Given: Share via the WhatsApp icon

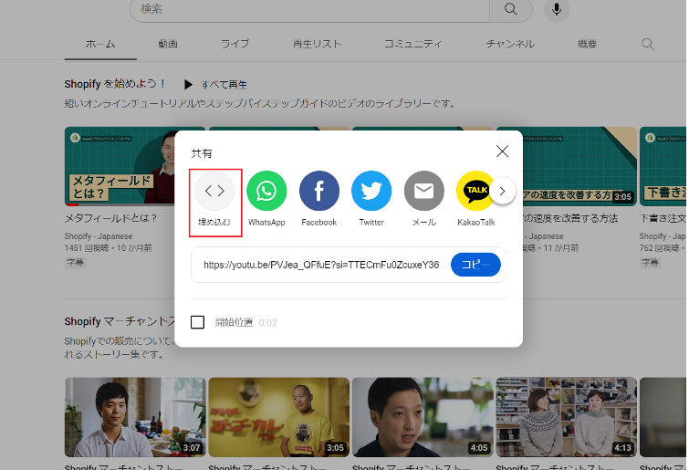Looking at the screenshot, I should (266, 191).
